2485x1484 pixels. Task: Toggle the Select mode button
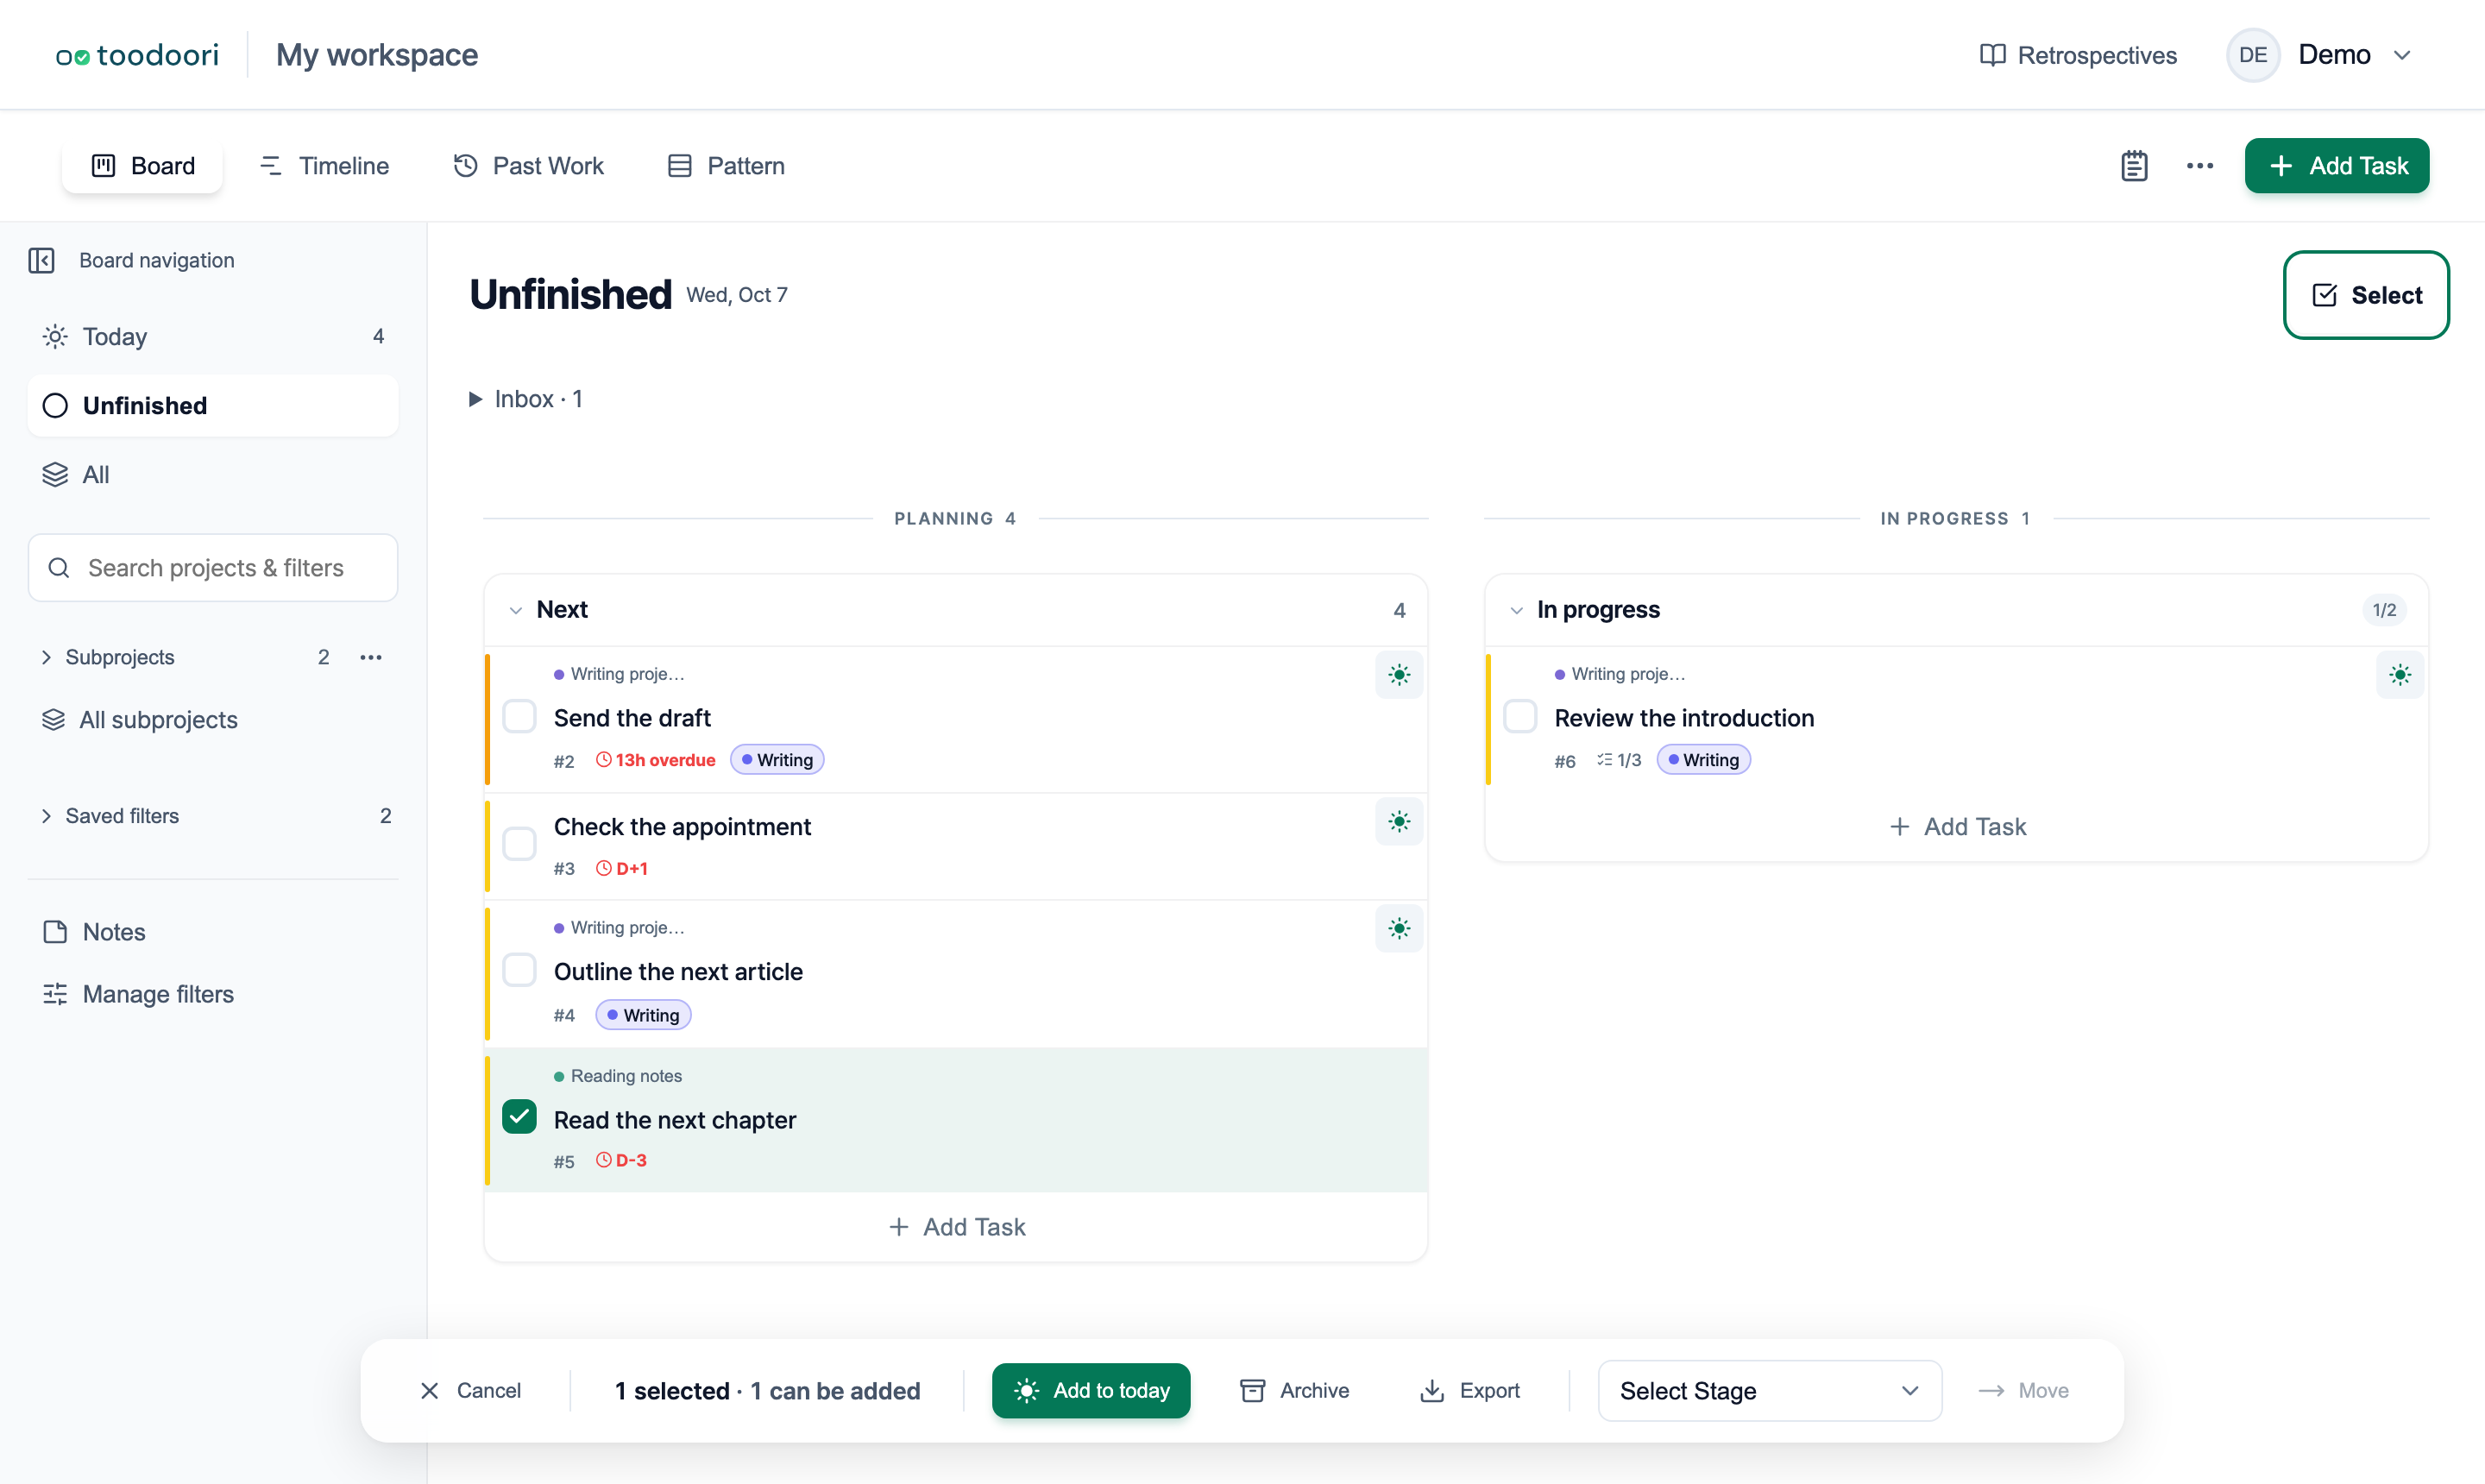[x=2366, y=295]
